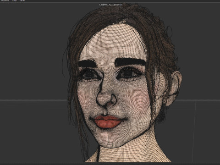Open the Options menu in viewport
Image resolution: width=220 pixels, height=165 pixels.
point(5,0)
